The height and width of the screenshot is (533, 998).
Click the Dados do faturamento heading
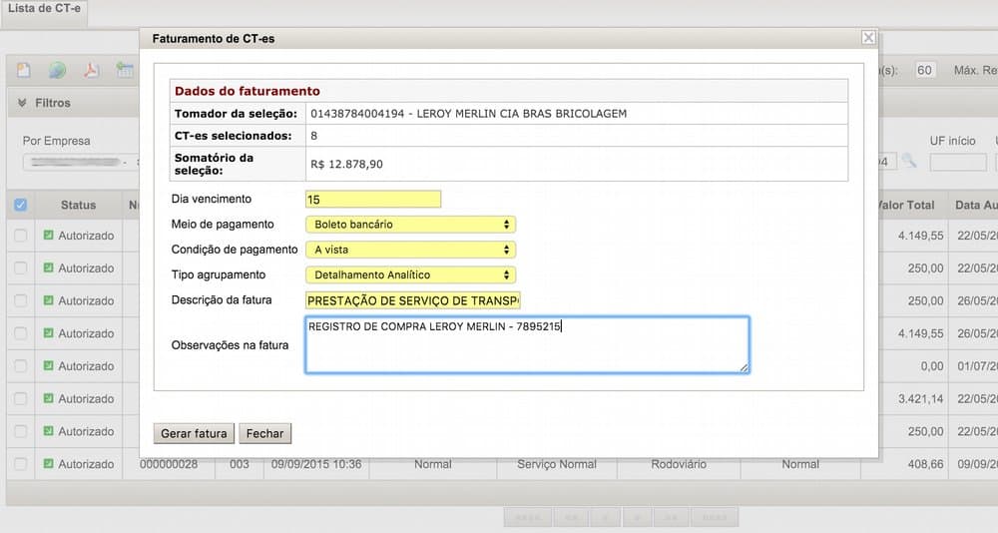[x=247, y=91]
